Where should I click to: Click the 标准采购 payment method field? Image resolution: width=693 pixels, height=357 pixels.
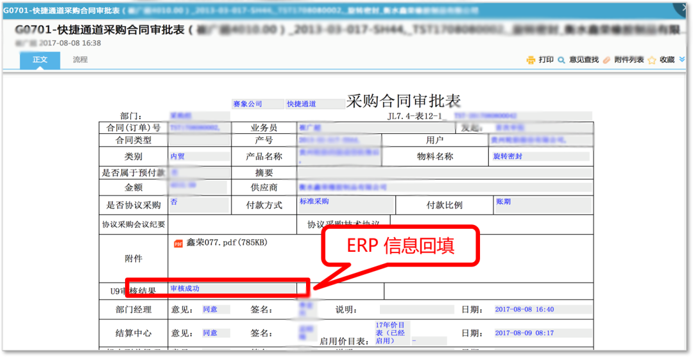coord(346,204)
